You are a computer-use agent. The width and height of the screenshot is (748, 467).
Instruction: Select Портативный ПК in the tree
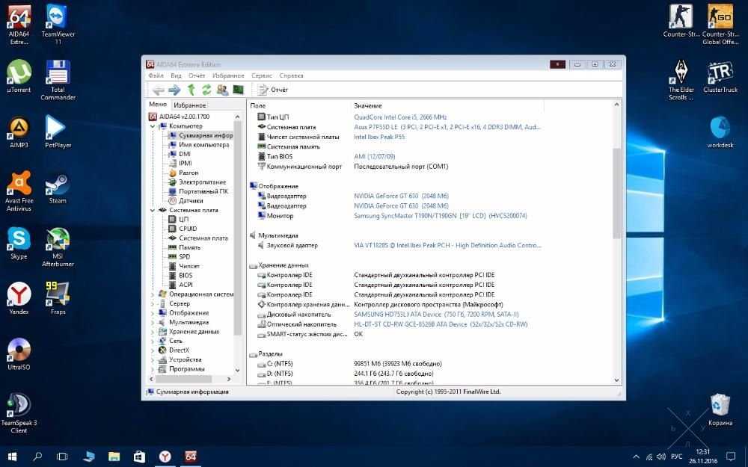coord(203,191)
